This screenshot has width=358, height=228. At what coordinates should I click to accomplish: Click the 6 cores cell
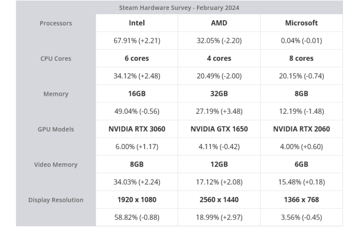(137, 59)
